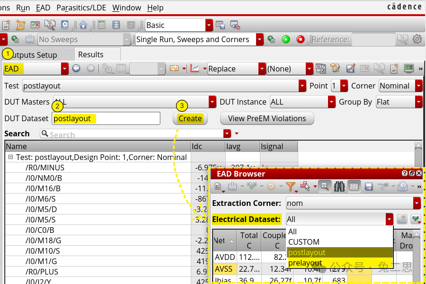Viewport: 426px width, 284px height.
Task: Switch to the Results tab
Action: point(90,54)
